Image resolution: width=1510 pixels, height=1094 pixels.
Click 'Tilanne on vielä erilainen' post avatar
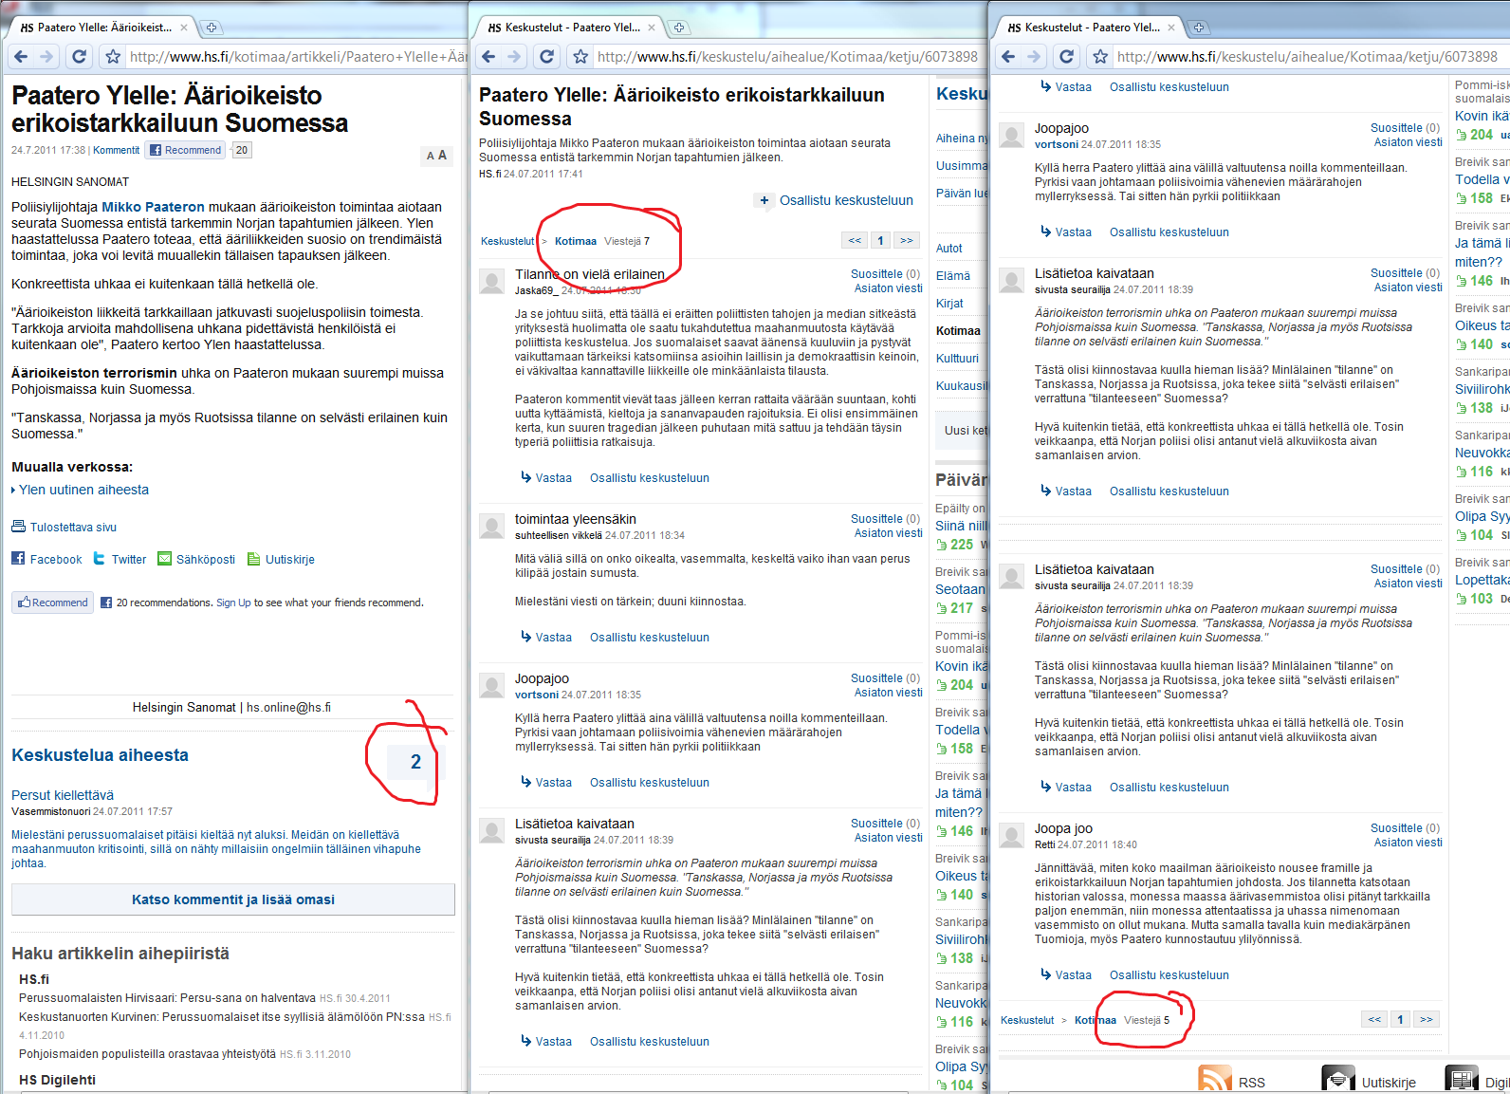tap(491, 281)
